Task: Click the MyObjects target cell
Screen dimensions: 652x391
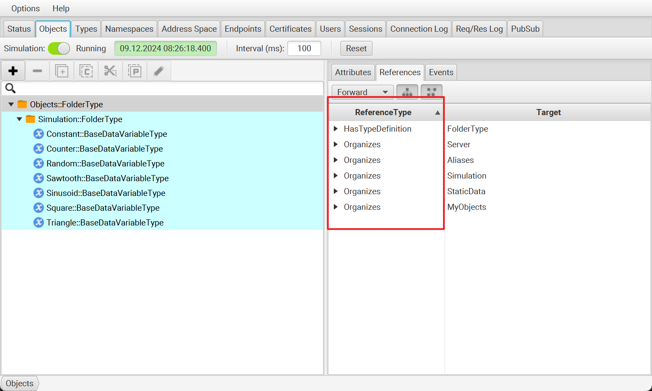Action: point(467,207)
